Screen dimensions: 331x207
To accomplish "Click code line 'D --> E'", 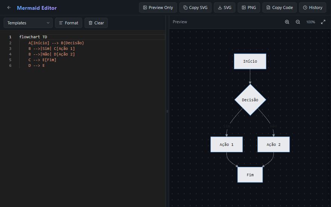I will coord(36,65).
